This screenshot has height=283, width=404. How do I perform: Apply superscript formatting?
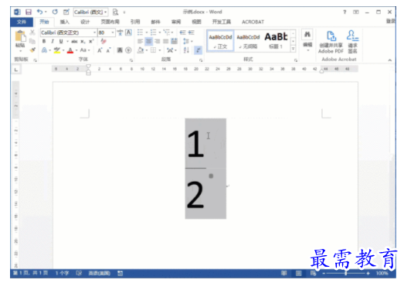91,41
